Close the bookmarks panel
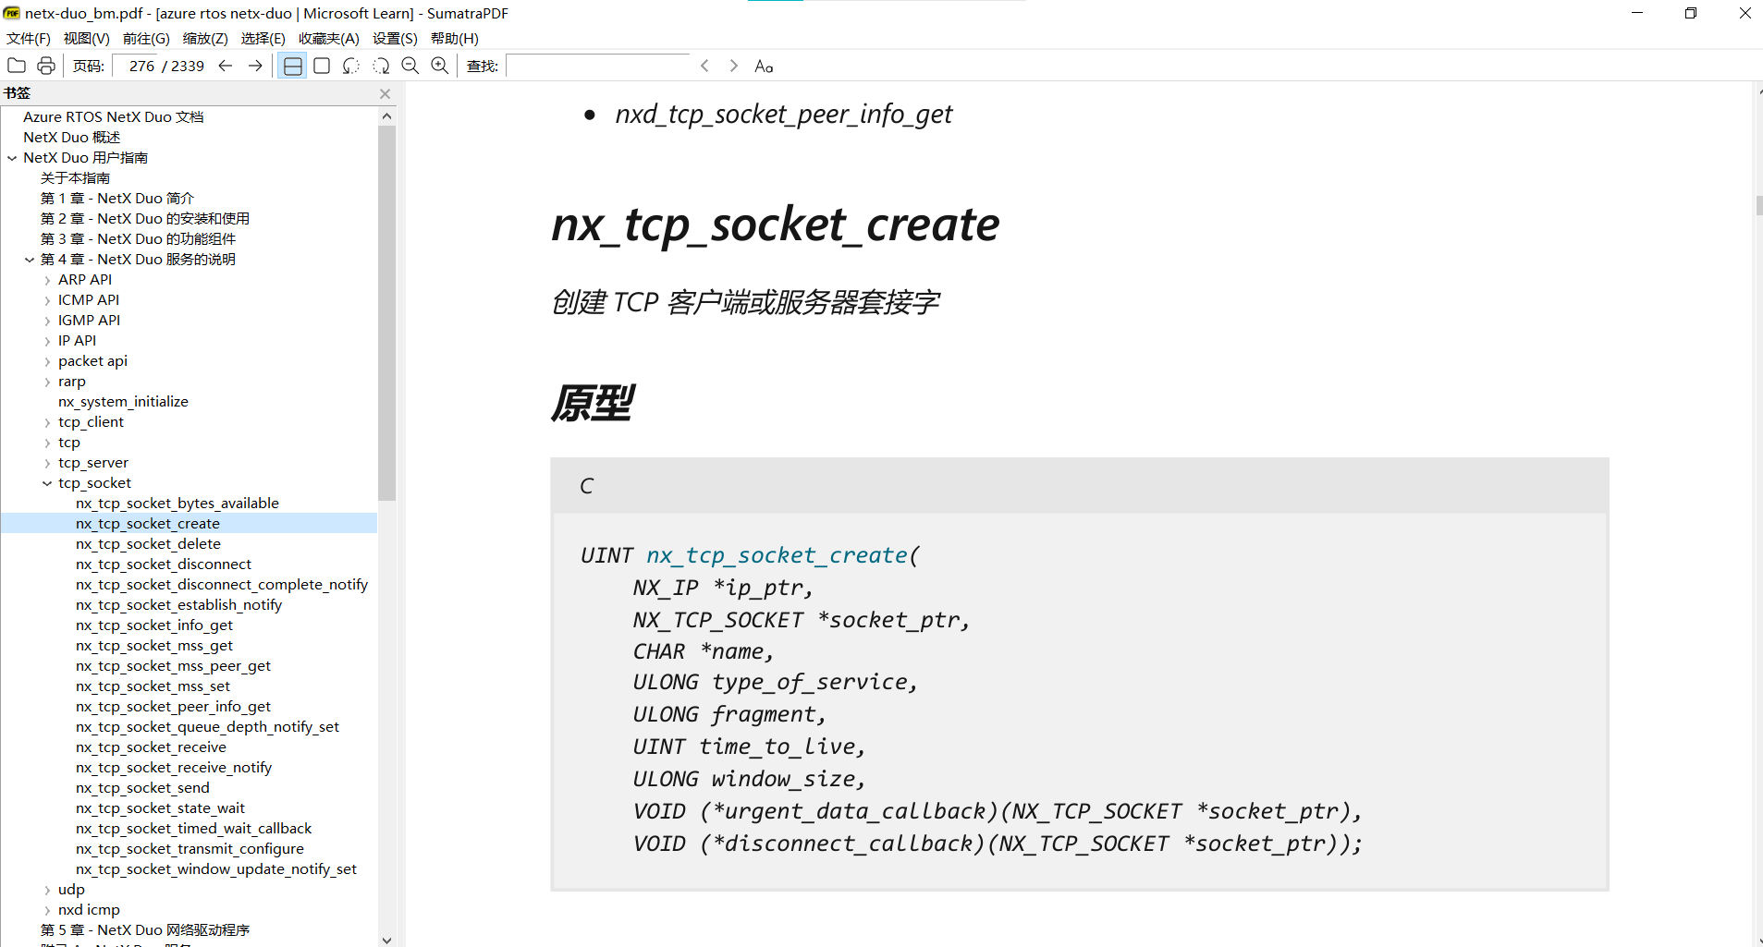This screenshot has width=1763, height=947. tap(386, 93)
